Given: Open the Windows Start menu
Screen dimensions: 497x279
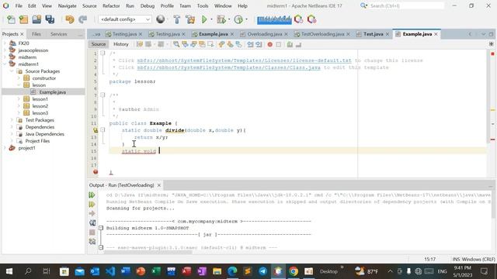Looking at the screenshot, I should pyautogui.click(x=9, y=271).
